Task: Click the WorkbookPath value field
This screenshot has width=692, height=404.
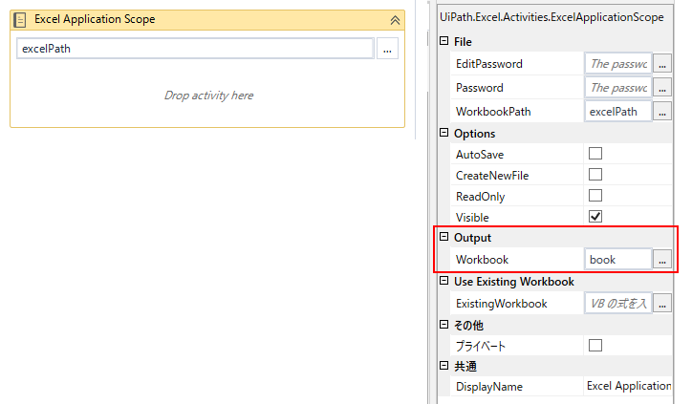Action: coord(617,112)
